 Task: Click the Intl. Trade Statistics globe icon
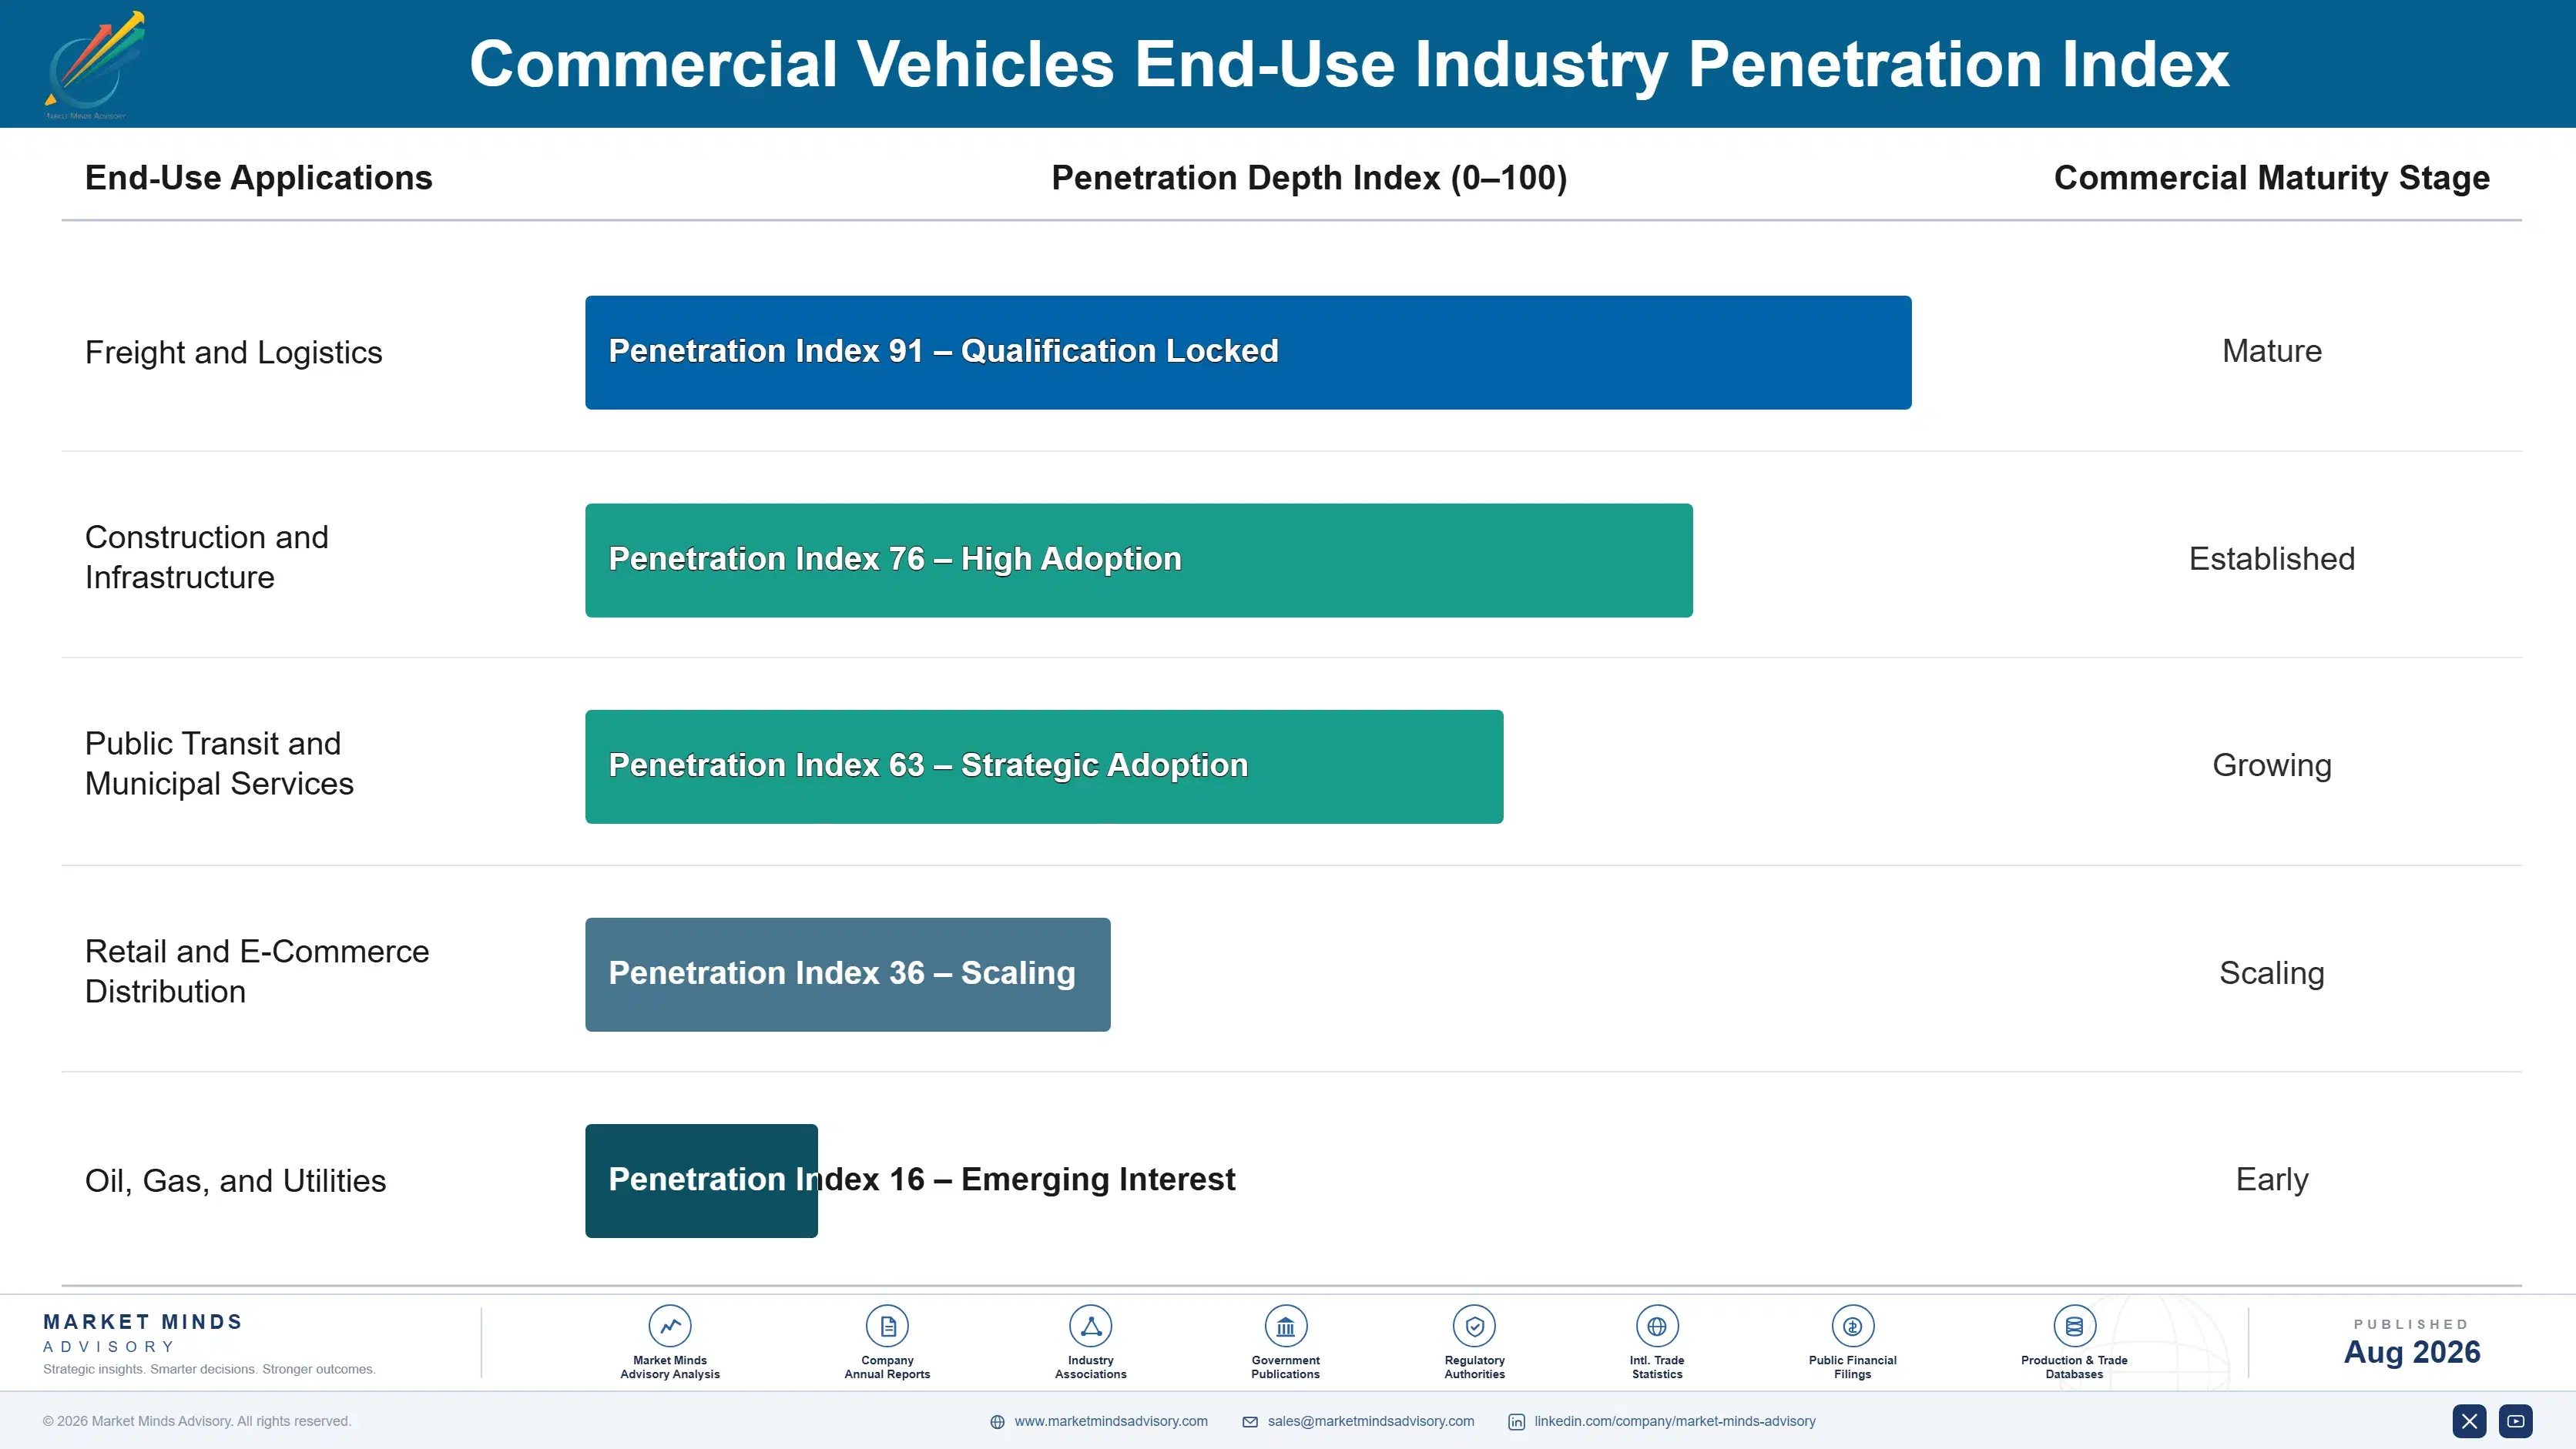pyautogui.click(x=1657, y=1326)
